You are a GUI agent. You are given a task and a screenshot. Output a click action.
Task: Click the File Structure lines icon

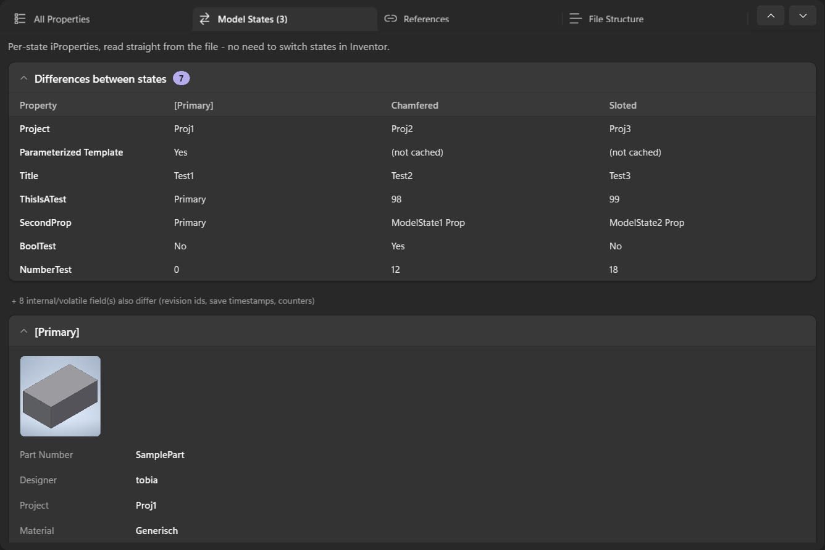(x=576, y=19)
